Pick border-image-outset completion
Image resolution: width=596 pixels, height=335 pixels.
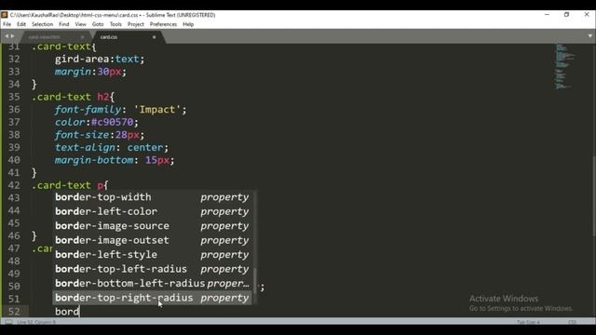point(152,240)
